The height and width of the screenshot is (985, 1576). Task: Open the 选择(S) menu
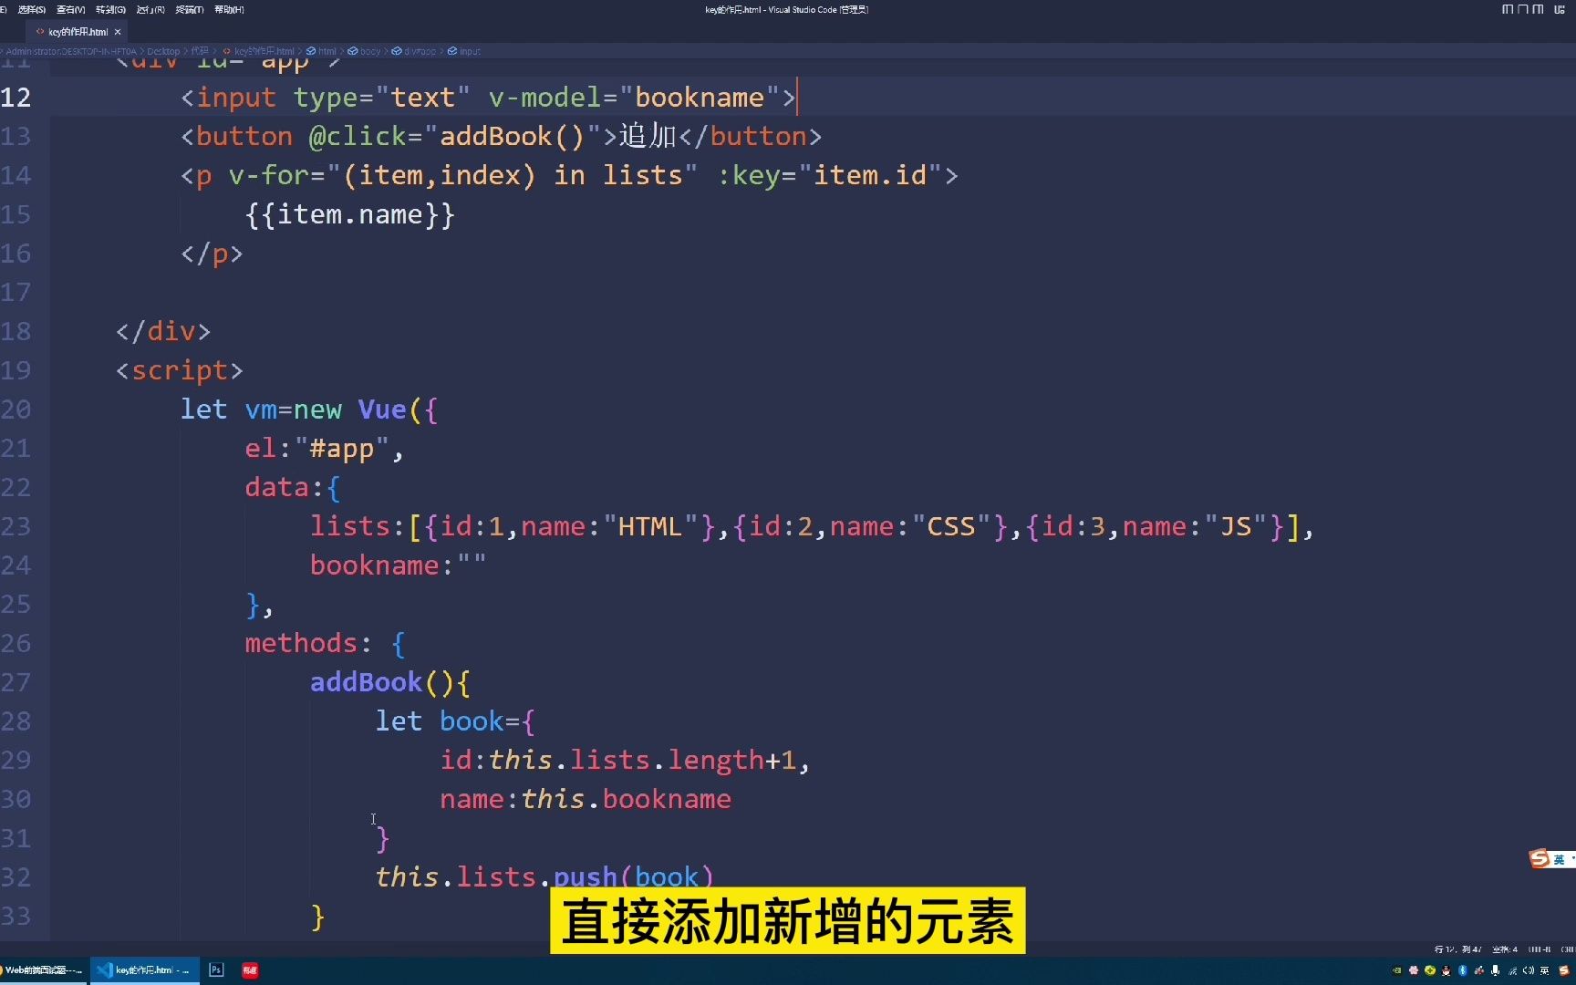click(32, 9)
